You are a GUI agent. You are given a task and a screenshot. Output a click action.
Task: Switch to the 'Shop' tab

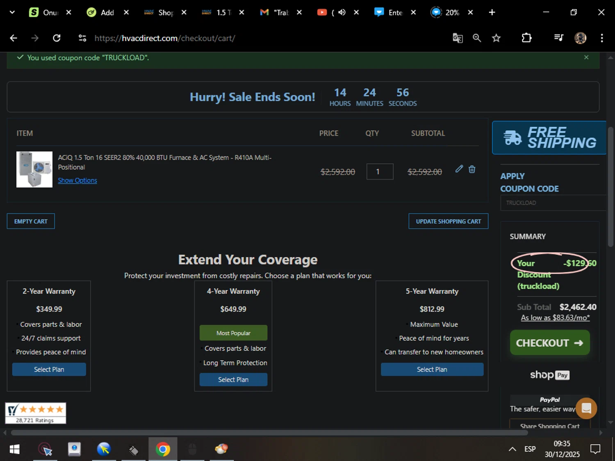159,12
